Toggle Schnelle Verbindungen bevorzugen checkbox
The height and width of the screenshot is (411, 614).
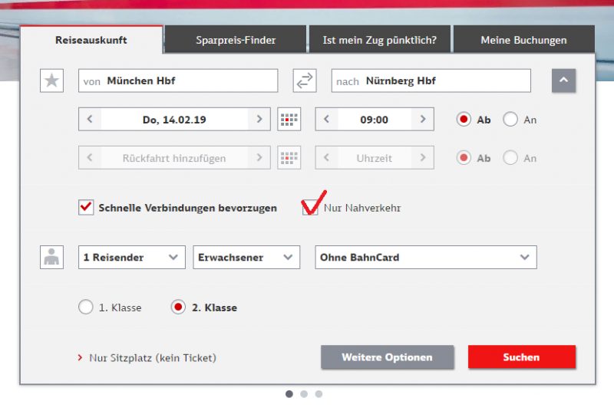pyautogui.click(x=86, y=208)
